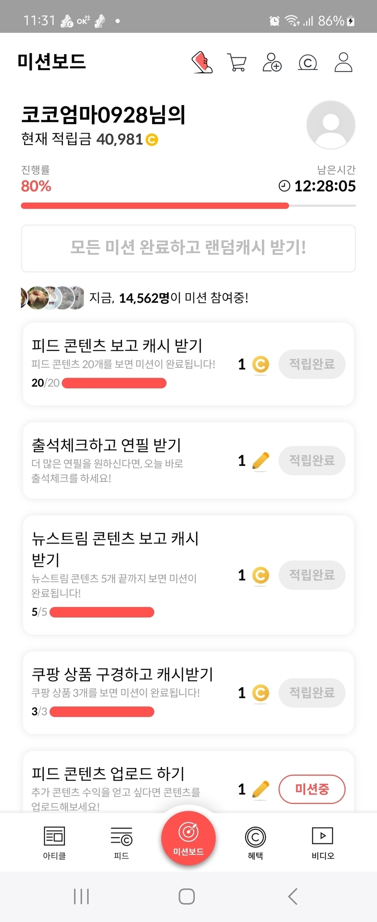Open the 비디오 tab
377x922 pixels.
click(x=322, y=843)
